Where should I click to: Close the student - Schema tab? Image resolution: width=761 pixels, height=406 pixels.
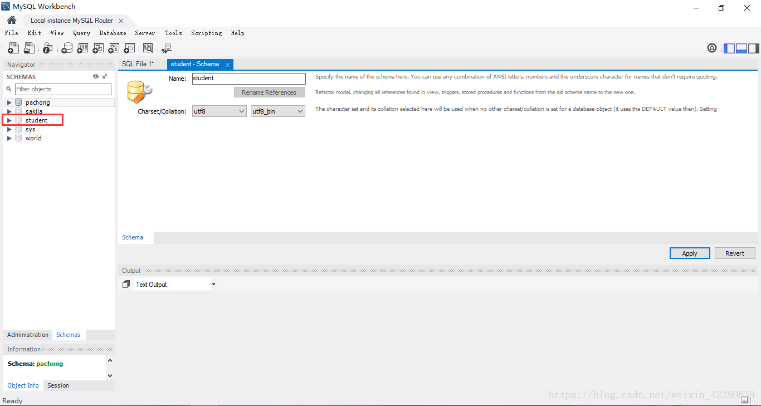coord(228,65)
